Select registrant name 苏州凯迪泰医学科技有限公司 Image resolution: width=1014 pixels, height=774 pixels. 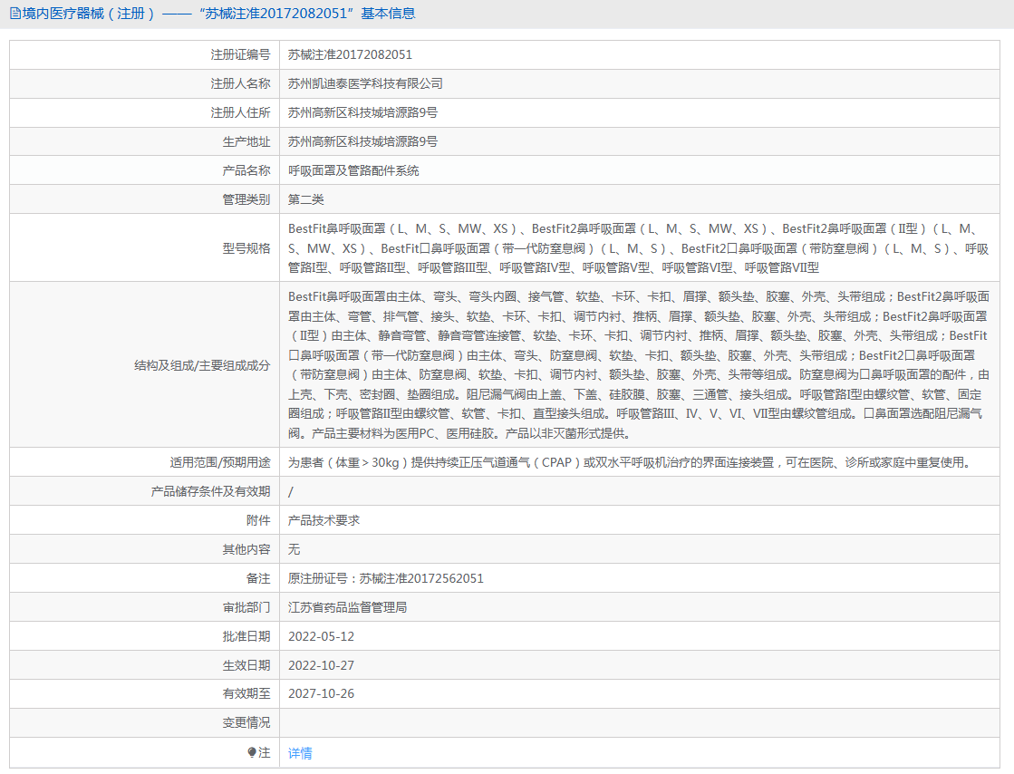tap(365, 83)
